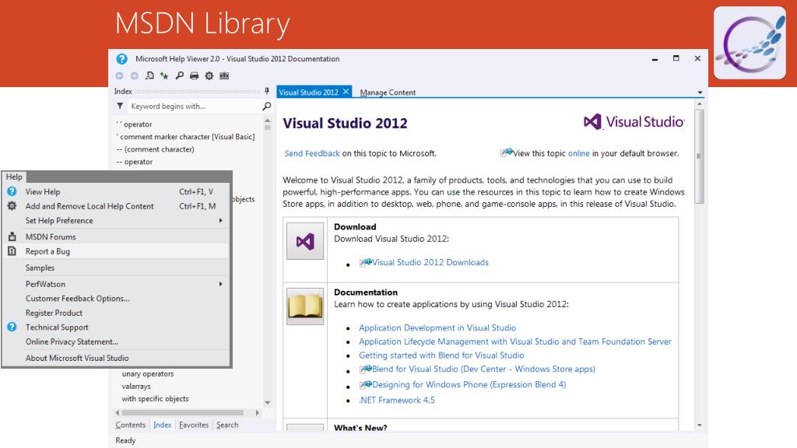Click topic pane scroll up arrow
The height and width of the screenshot is (448, 797).
(700, 104)
